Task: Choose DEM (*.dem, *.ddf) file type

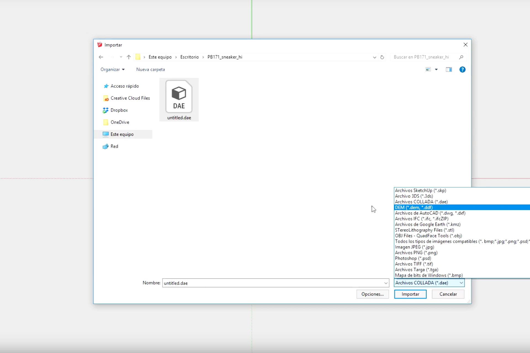Action: [462, 207]
